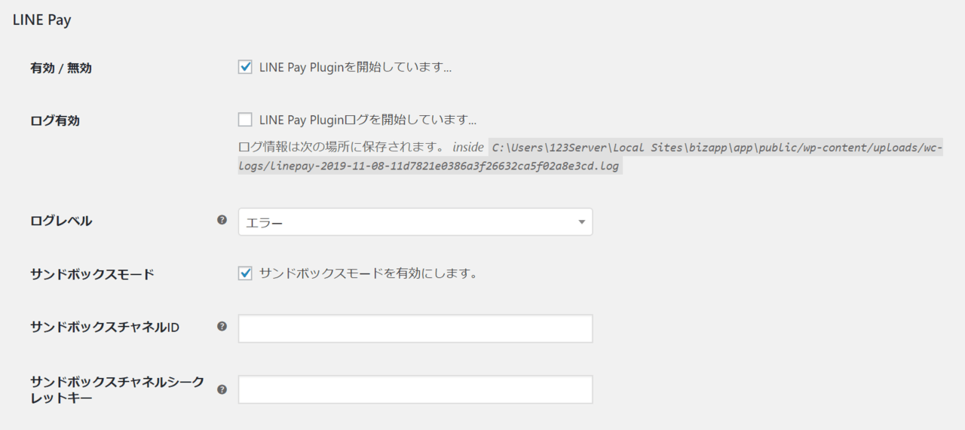The height and width of the screenshot is (430, 965).
Task: Click the サンドボックスモード label text
Action: click(92, 274)
